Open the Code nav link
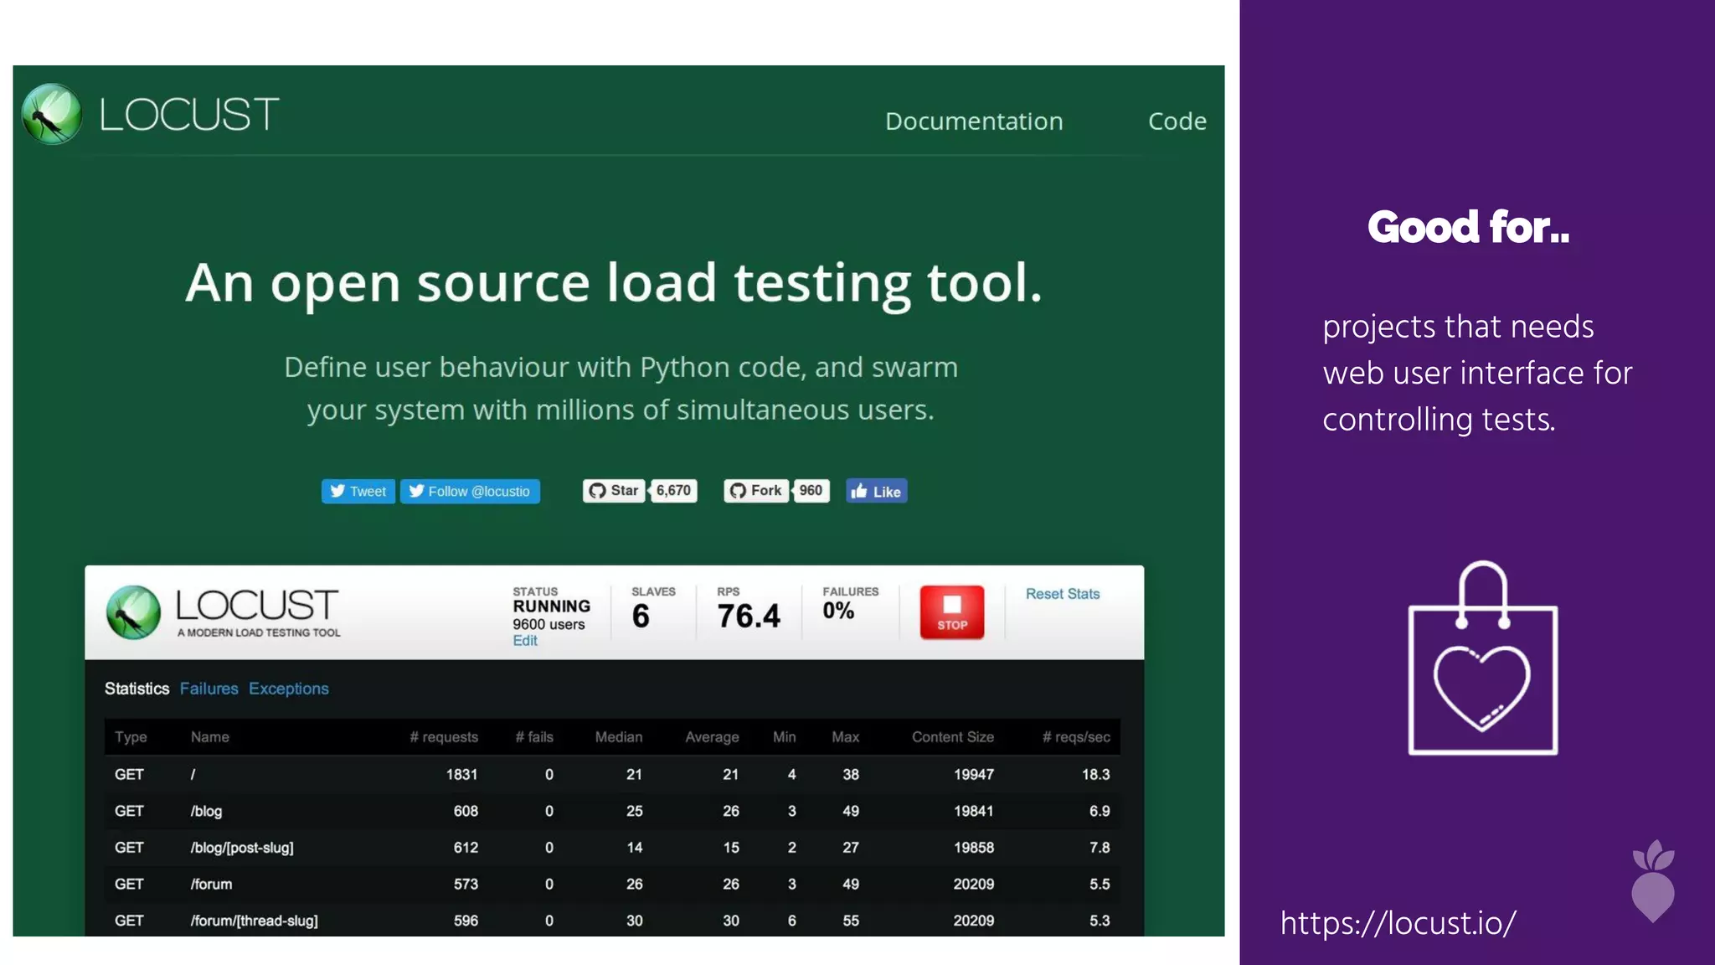The width and height of the screenshot is (1715, 965). (1177, 121)
